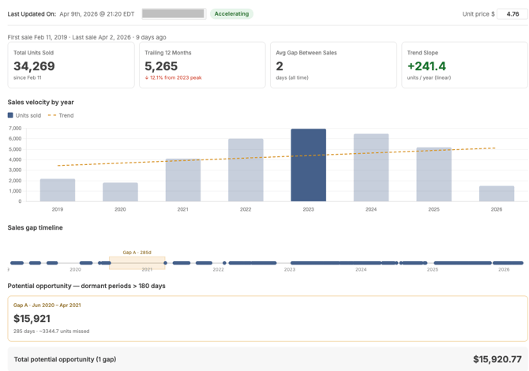Click red down-arrow icon beside 12.1%
The width and height of the screenshot is (529, 371).
tap(147, 78)
